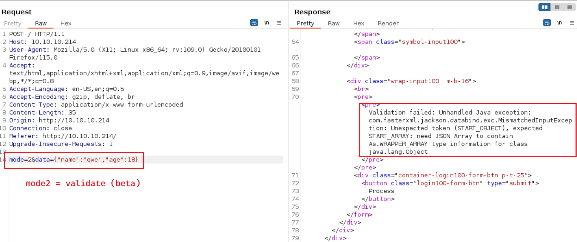
Task: Show non-printable characters in Request pane
Action: tap(266, 23)
